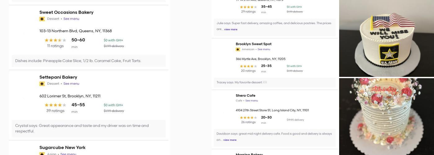Click the GH+ badge under Sugarcube New York
Viewport: 434px width, 155px height.
[x=42, y=154]
